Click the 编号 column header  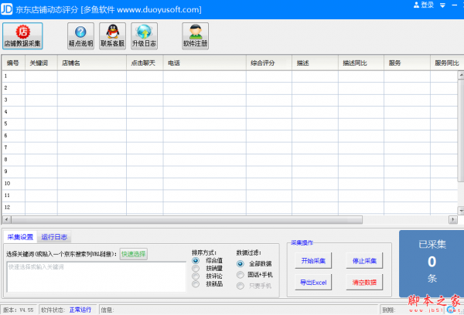click(x=13, y=63)
